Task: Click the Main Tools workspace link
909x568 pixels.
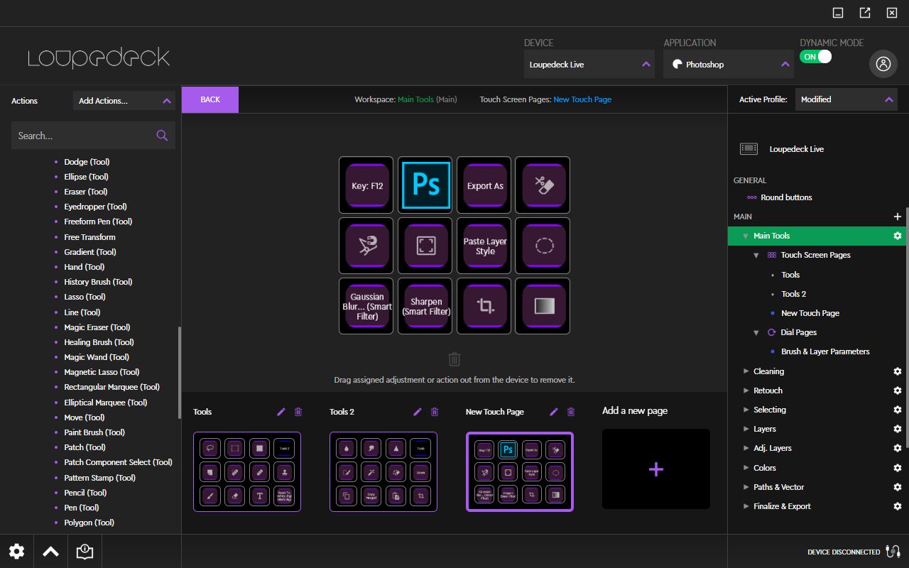Action: click(415, 99)
